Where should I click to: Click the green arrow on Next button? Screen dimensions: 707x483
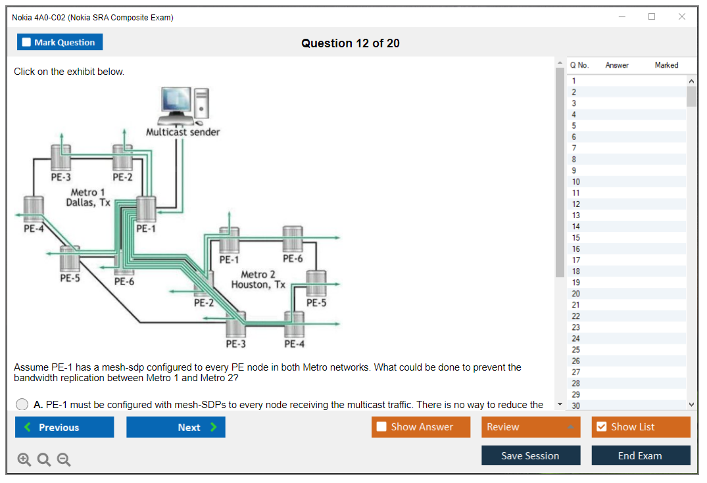point(214,427)
